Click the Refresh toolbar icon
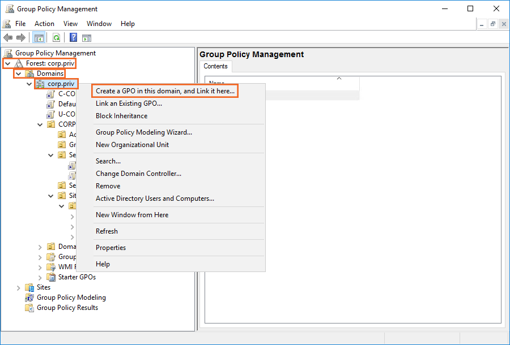 56,38
